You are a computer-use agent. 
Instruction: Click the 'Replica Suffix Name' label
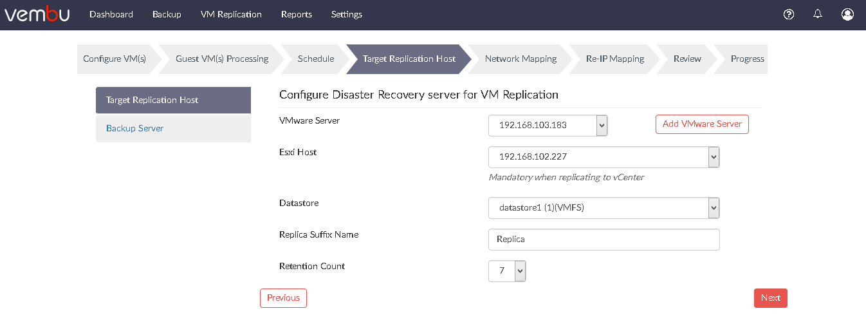coord(319,234)
